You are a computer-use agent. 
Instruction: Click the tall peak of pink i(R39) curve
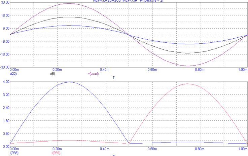click(188, 84)
